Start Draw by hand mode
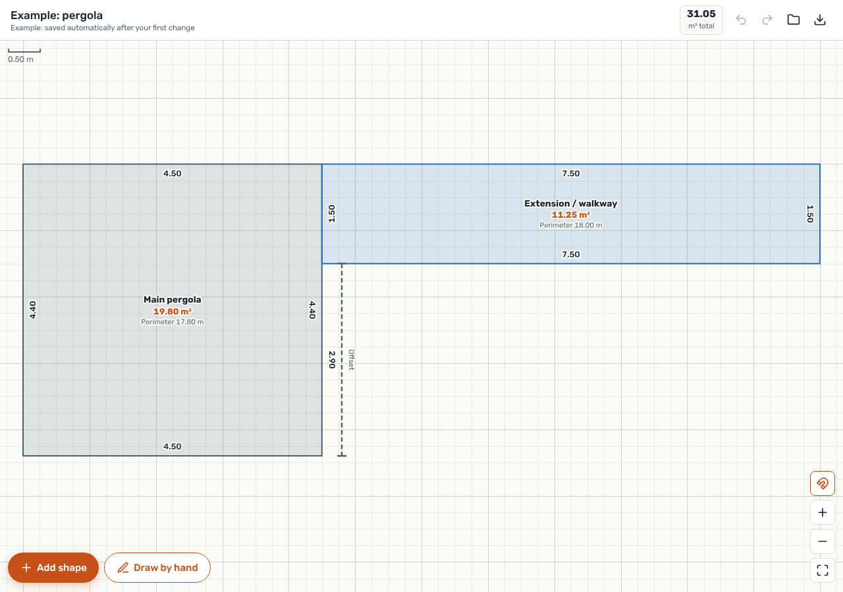This screenshot has height=592, width=843. (157, 568)
